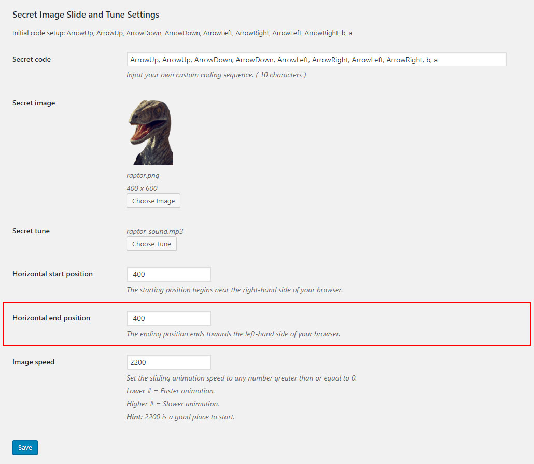Click the 'Hint: 2200 is a good place' text

[180, 417]
